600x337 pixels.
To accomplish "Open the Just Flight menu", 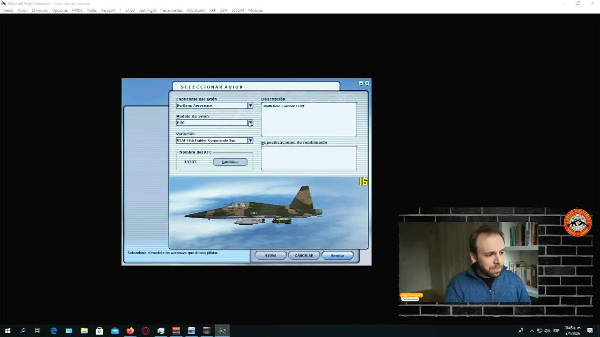I will [148, 10].
